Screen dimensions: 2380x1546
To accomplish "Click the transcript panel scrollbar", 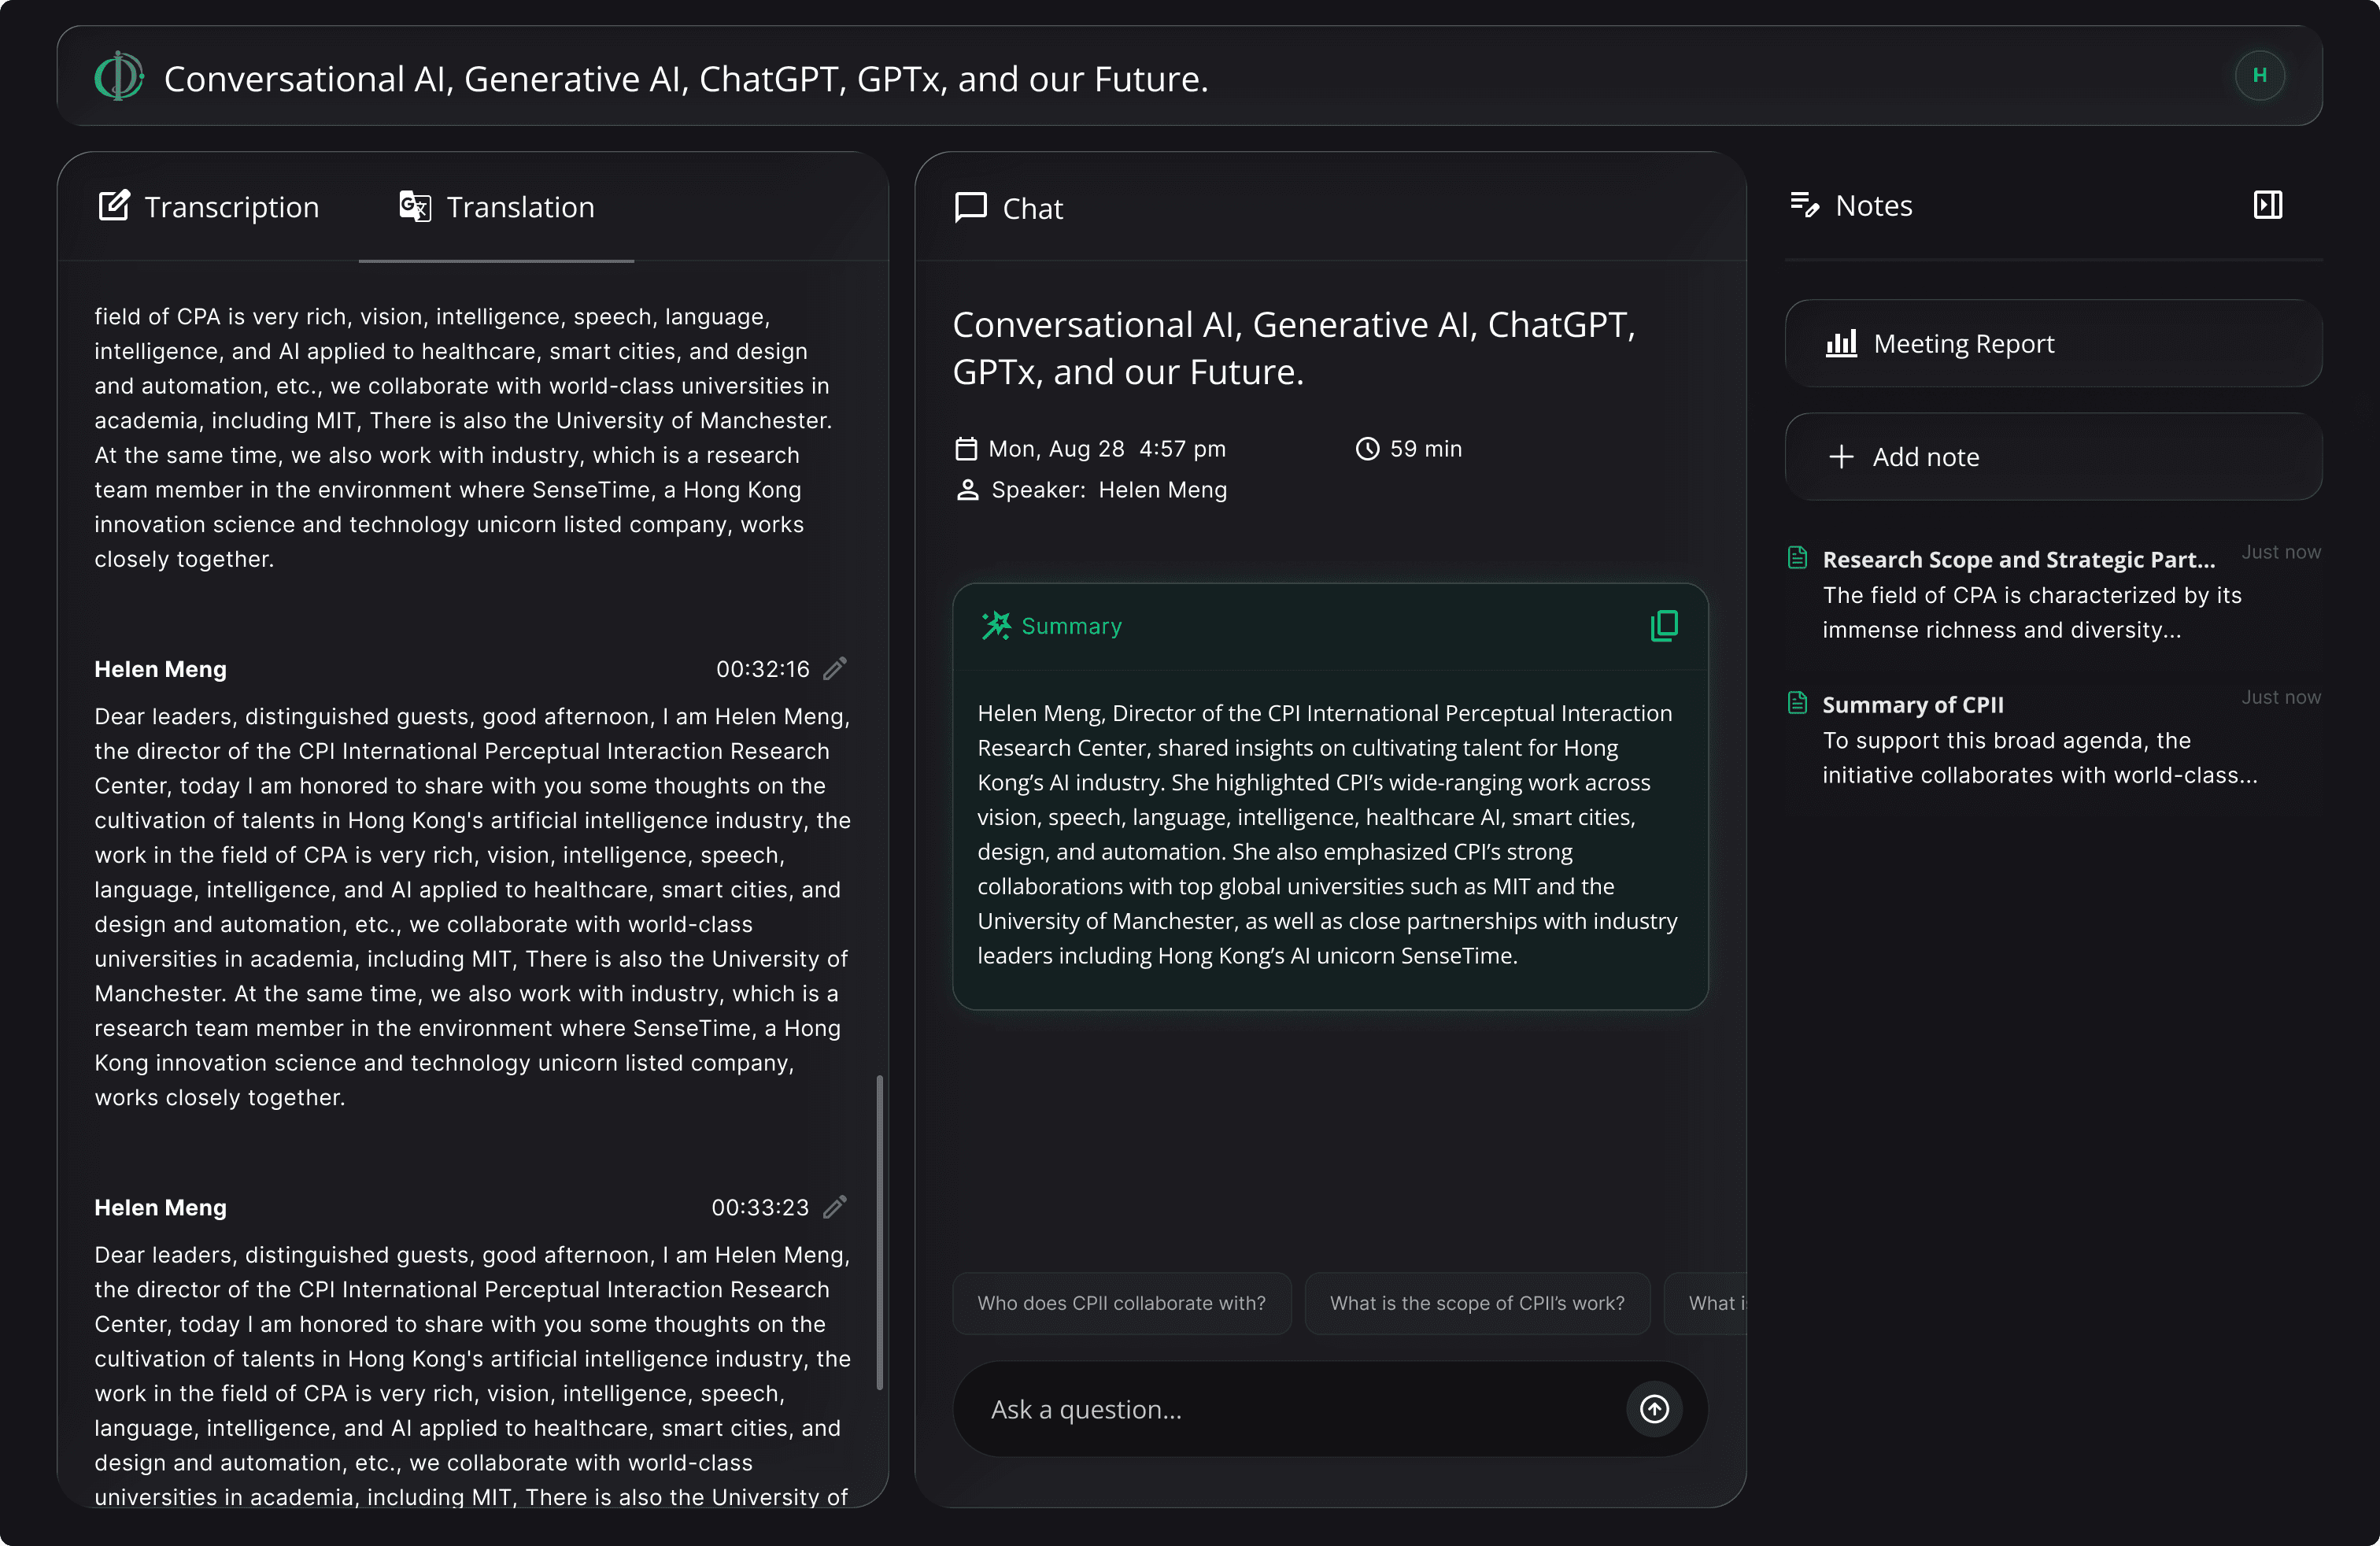I will click(880, 1232).
